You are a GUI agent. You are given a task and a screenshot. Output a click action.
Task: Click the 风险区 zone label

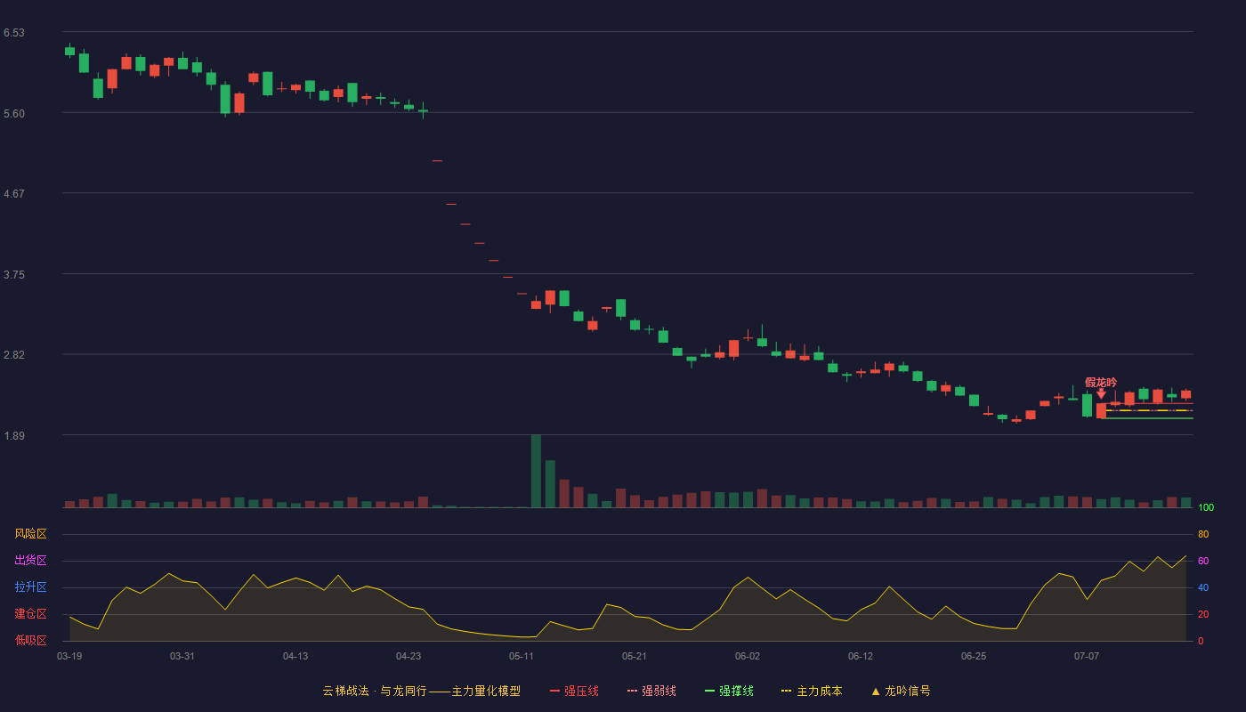(30, 534)
